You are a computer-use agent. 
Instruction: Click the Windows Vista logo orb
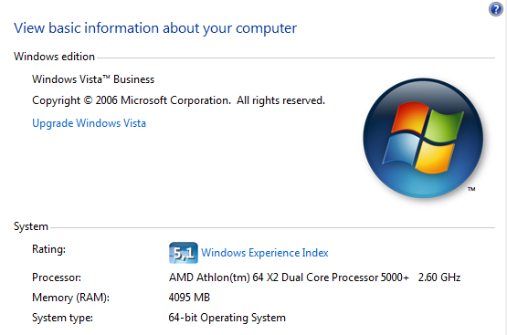423,138
